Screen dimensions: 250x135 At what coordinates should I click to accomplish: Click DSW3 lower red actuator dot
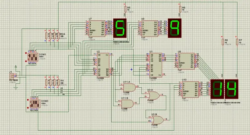click(28, 108)
